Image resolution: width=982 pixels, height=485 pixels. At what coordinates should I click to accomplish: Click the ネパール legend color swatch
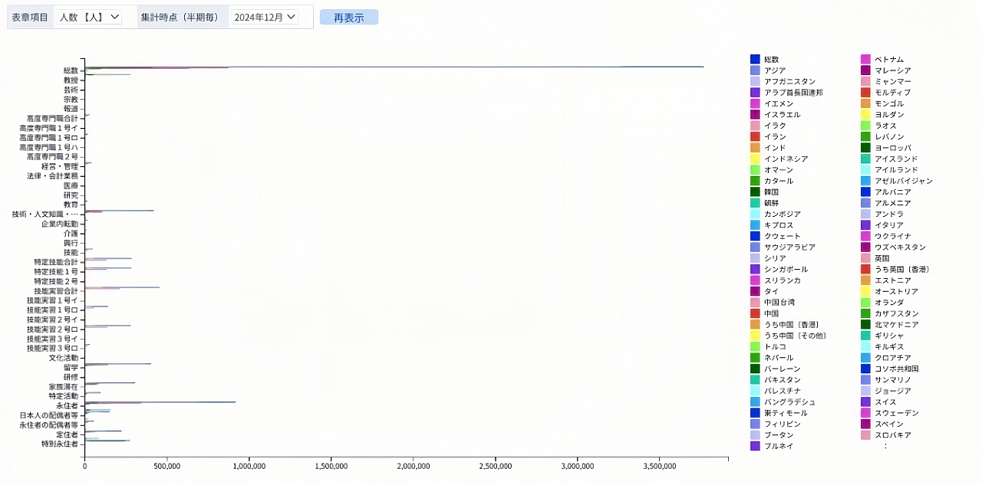(755, 358)
